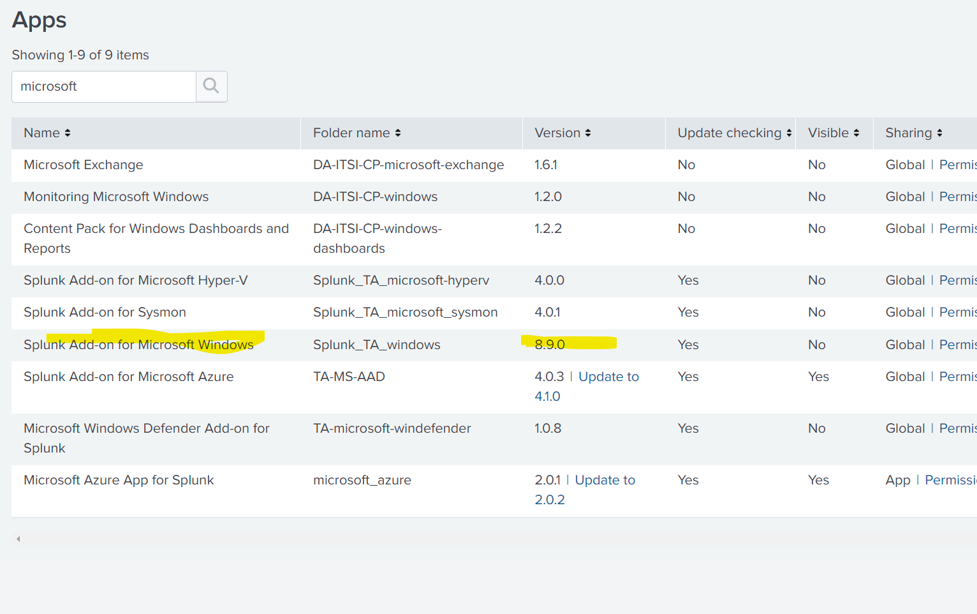Click the search magnifier icon button

point(211,86)
